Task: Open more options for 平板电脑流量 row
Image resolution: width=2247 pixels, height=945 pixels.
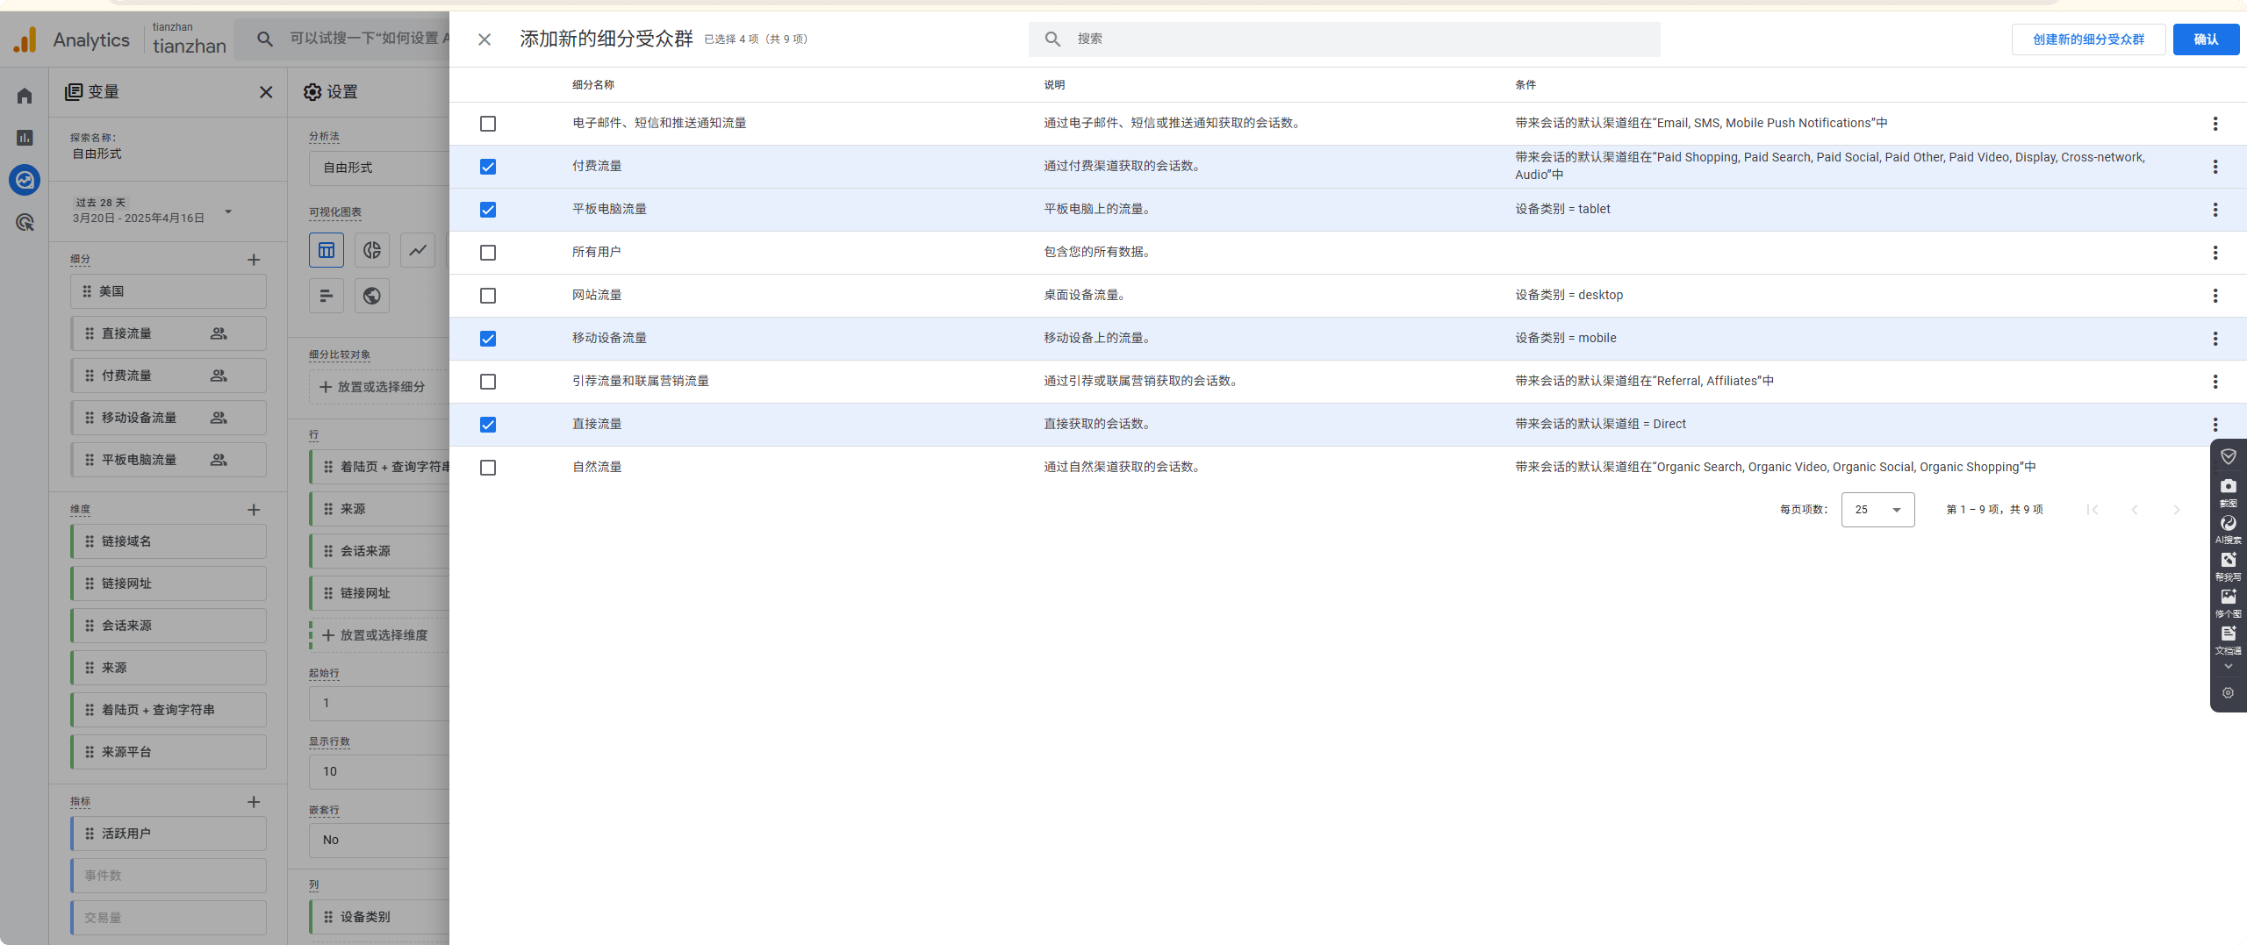Action: point(2215,210)
